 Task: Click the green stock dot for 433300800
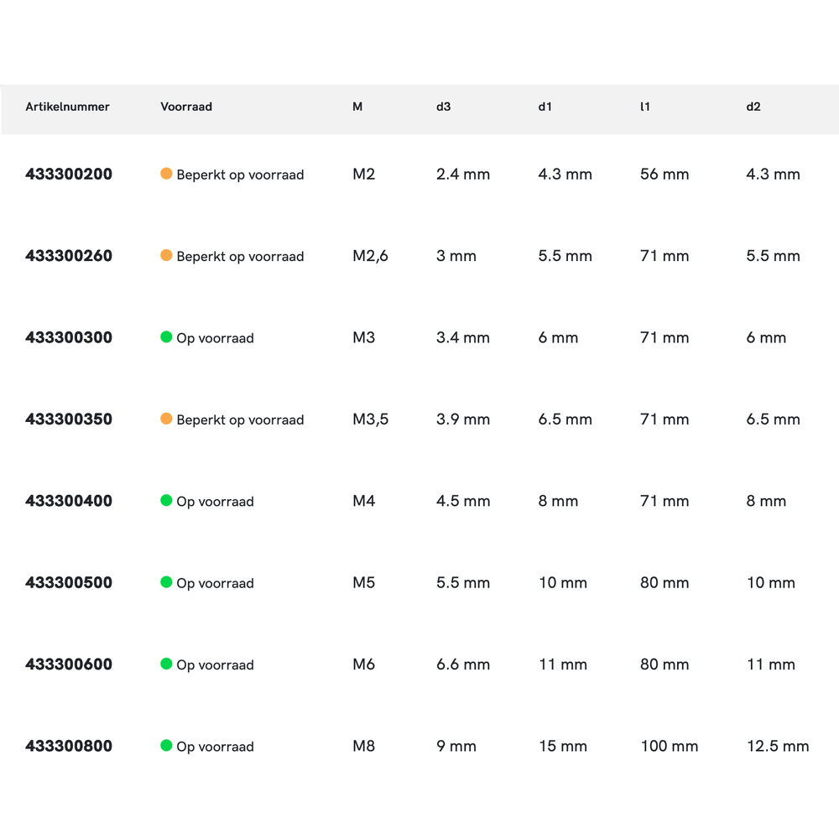point(166,746)
